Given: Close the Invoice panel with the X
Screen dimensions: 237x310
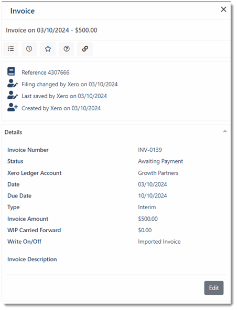Looking at the screenshot, I should [x=223, y=9].
